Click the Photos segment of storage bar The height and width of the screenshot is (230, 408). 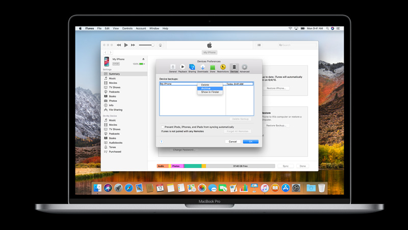click(177, 166)
